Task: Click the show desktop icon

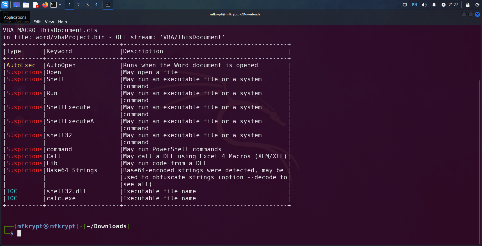Action: [x=17, y=5]
